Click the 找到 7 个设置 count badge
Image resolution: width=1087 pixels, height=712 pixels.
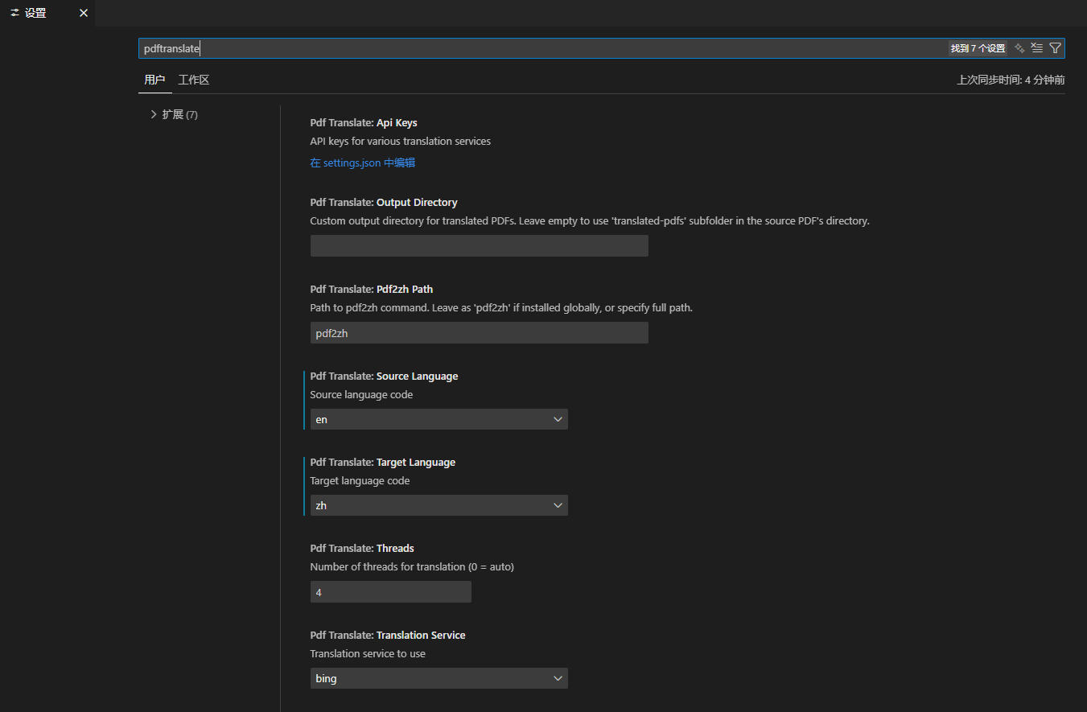click(x=978, y=48)
